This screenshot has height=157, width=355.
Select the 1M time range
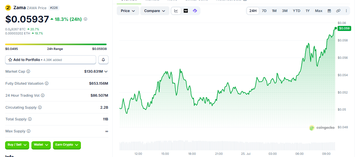pyautogui.click(x=274, y=11)
